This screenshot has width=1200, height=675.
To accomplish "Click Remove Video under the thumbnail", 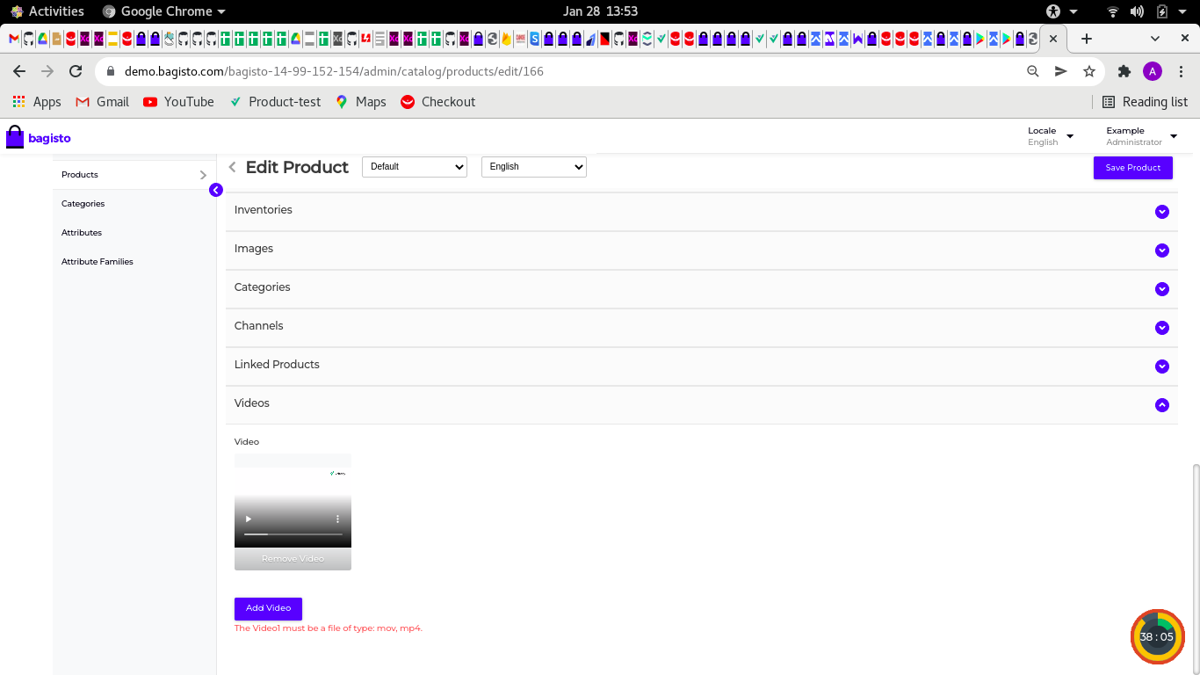I will coord(292,558).
